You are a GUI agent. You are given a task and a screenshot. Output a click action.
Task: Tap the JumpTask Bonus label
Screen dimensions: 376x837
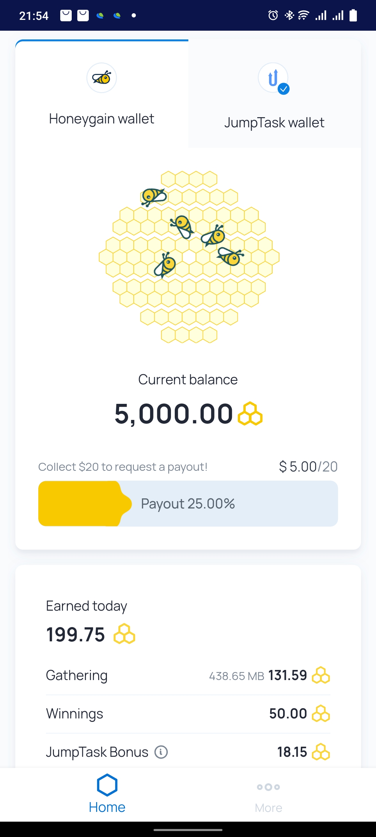point(97,752)
